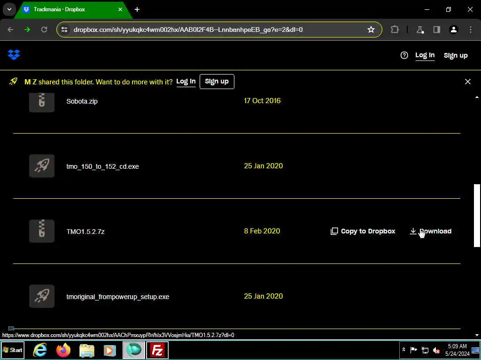The image size is (481, 360).
Task: Open the Windows Start menu
Action: pos(13,350)
